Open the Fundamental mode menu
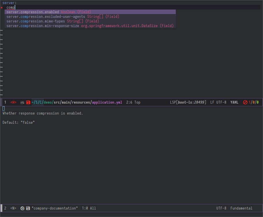The height and width of the screenshot is (217, 263). click(241, 208)
